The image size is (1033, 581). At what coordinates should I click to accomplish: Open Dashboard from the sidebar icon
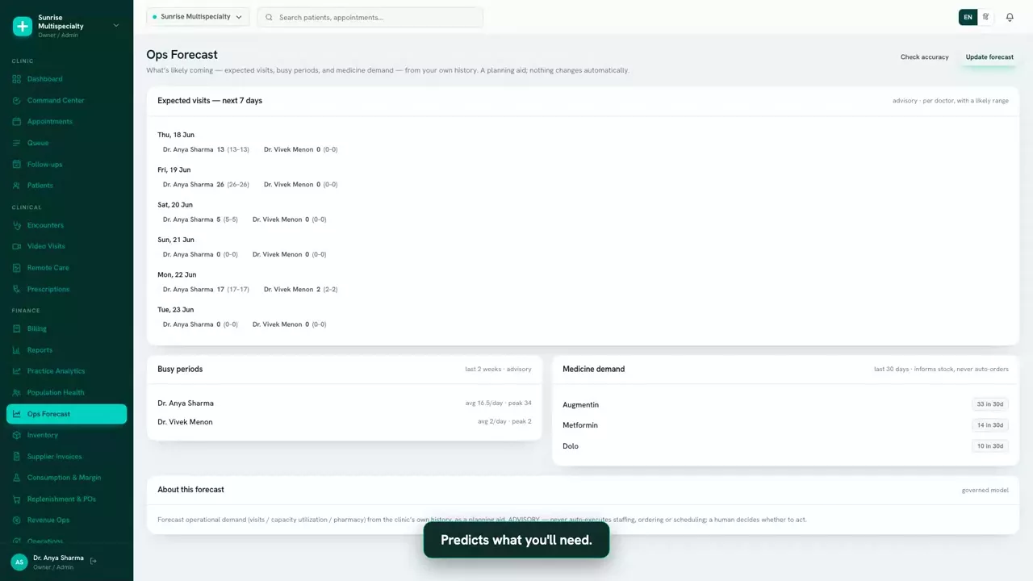[x=17, y=79]
